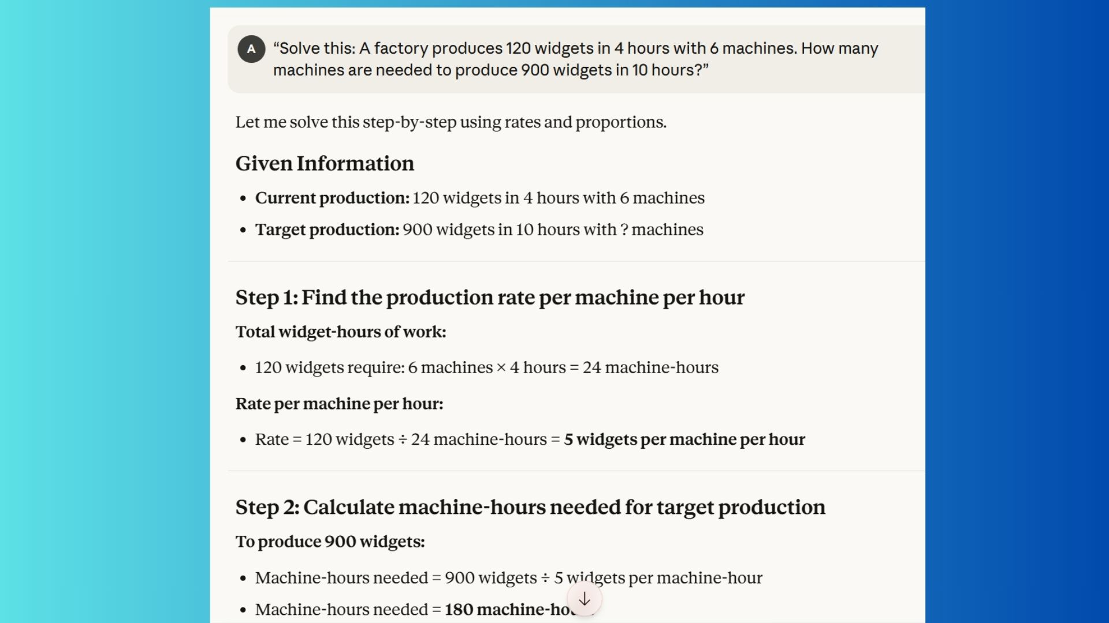Click the '24 machine-hours' calculation line

click(x=486, y=367)
